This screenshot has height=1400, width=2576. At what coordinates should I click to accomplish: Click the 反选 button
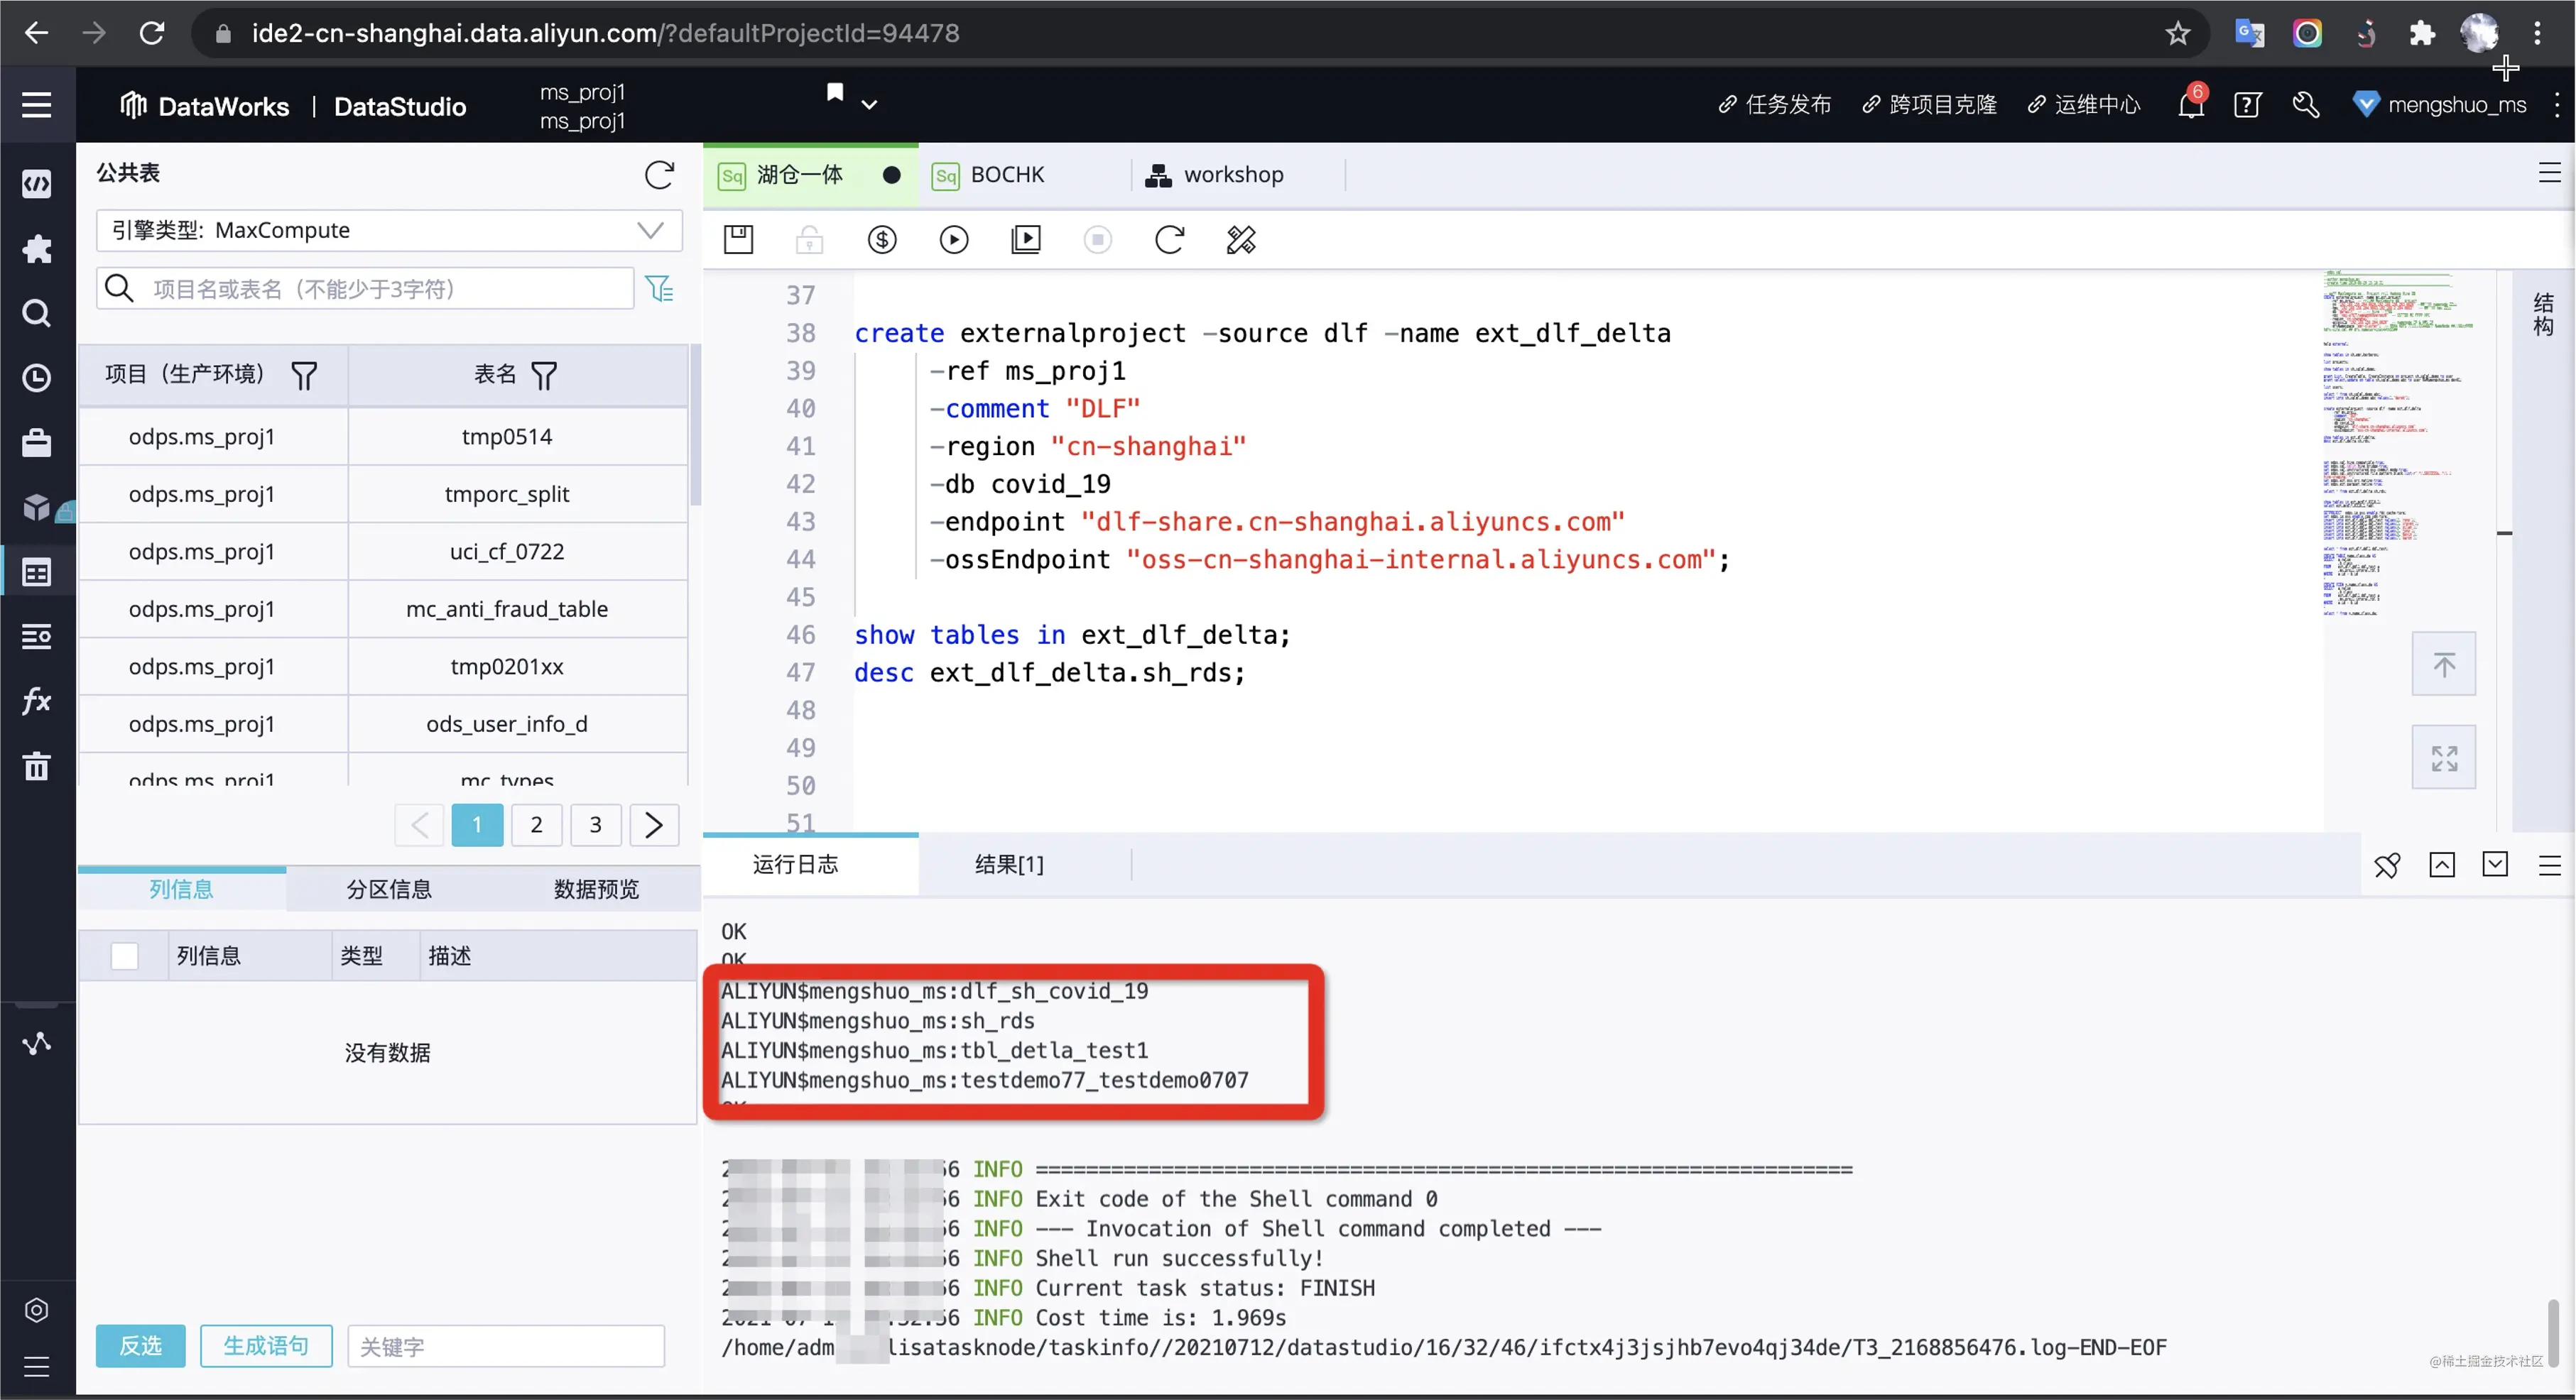coord(140,1346)
